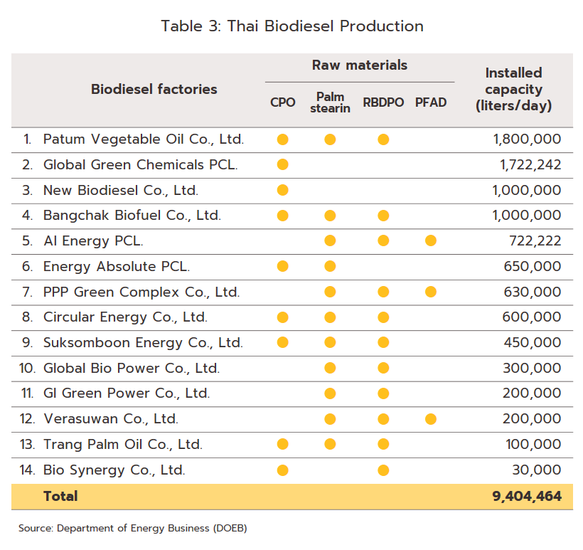Click 'New Biodiesel Co., Ltd.' row name

click(x=121, y=191)
